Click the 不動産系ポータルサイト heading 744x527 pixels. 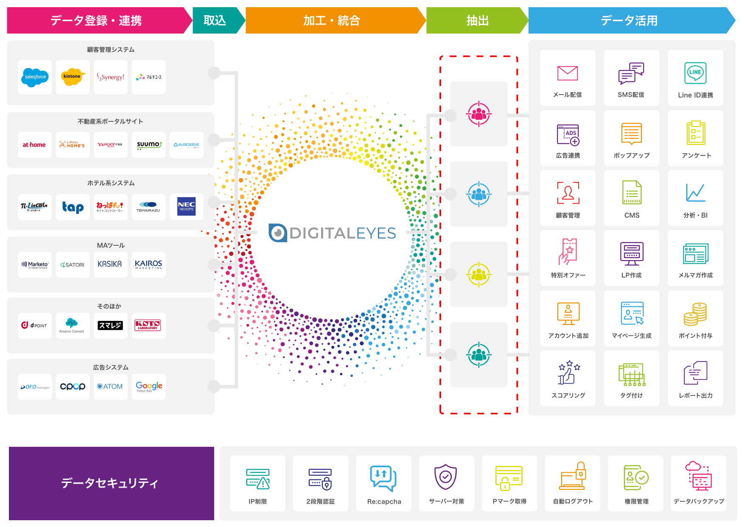[110, 121]
